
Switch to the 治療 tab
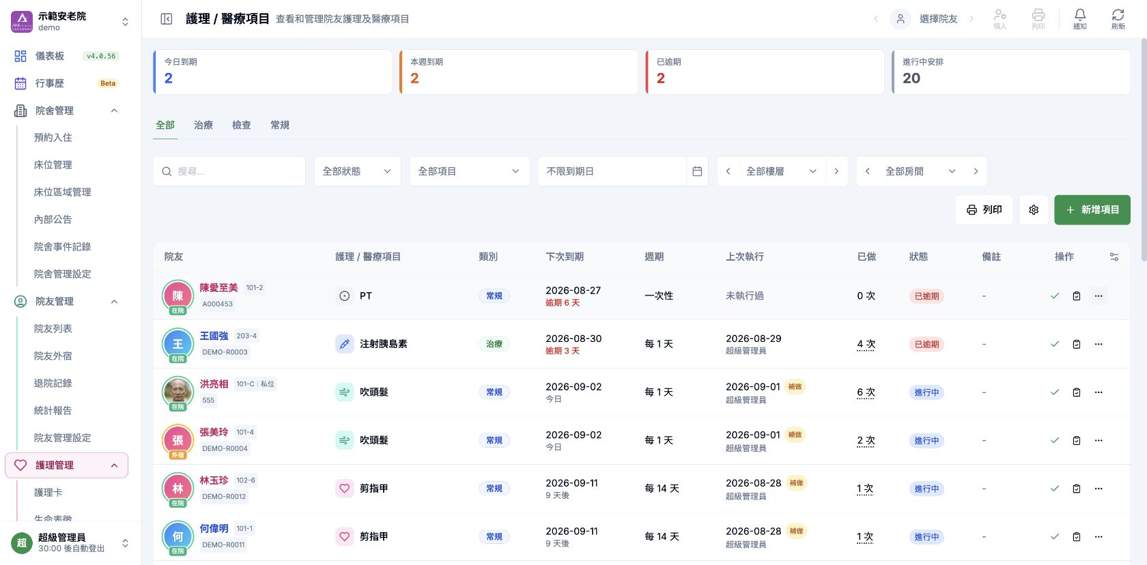click(203, 126)
